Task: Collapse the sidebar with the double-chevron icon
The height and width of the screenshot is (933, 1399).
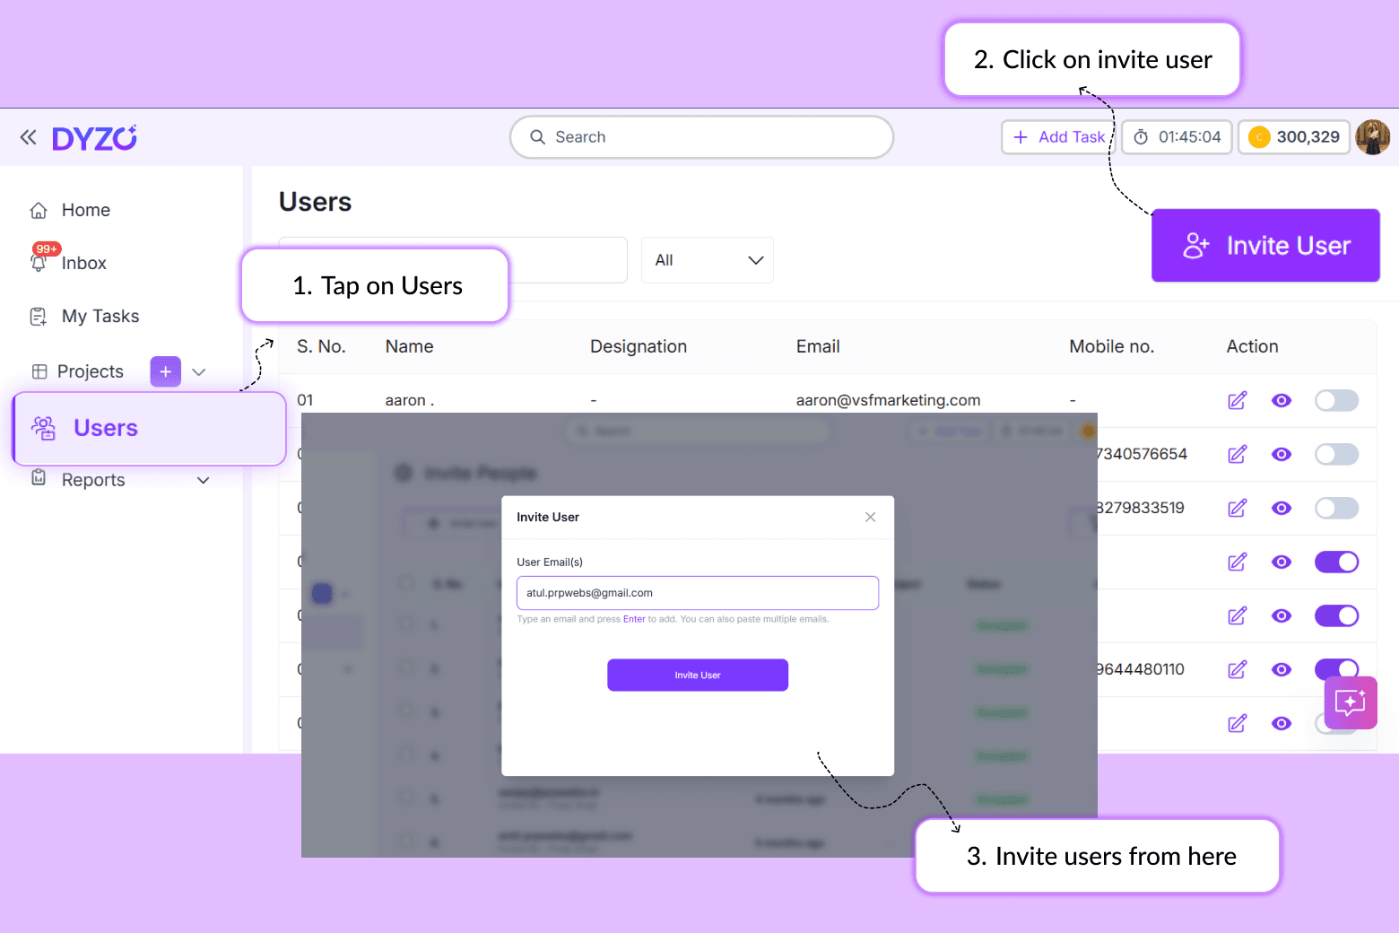Action: pos(29,137)
